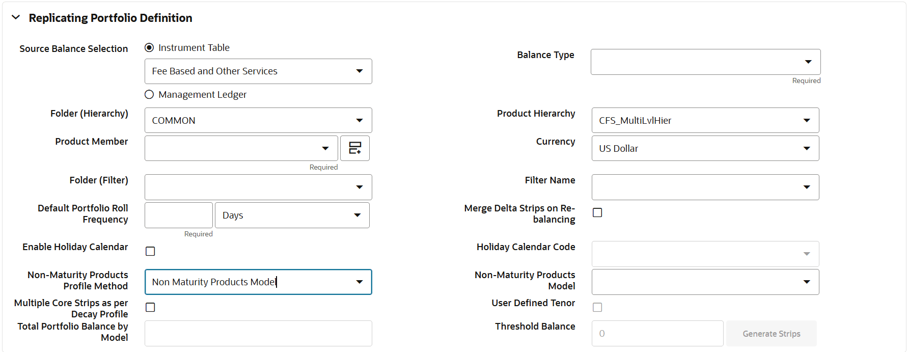Select the Management Ledger radio button

click(149, 95)
